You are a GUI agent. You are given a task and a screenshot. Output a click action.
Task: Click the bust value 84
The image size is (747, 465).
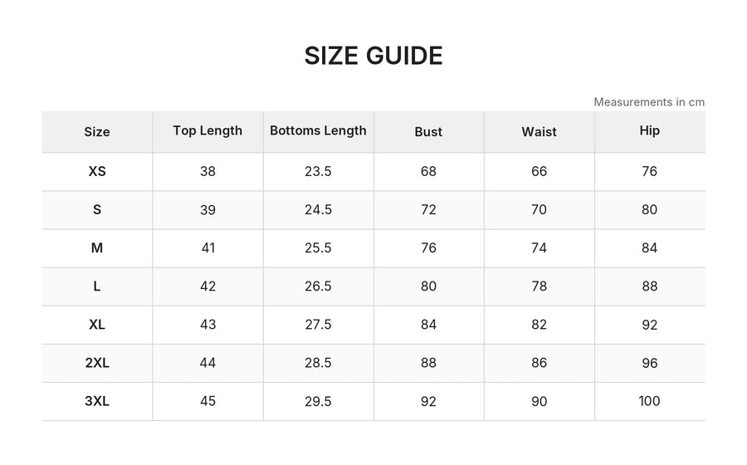pos(428,325)
